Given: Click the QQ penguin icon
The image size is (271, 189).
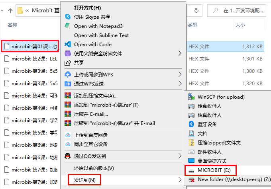Looking at the screenshot, I should [68, 156].
